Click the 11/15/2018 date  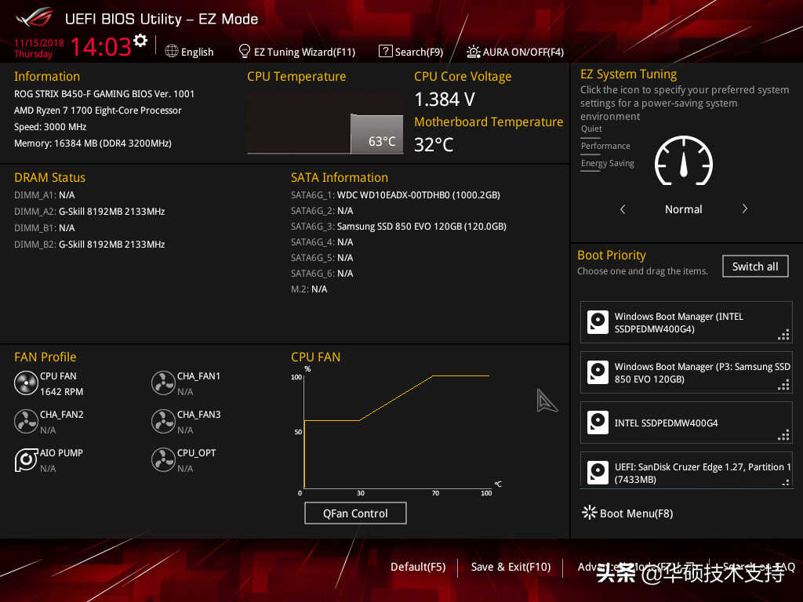coord(39,43)
